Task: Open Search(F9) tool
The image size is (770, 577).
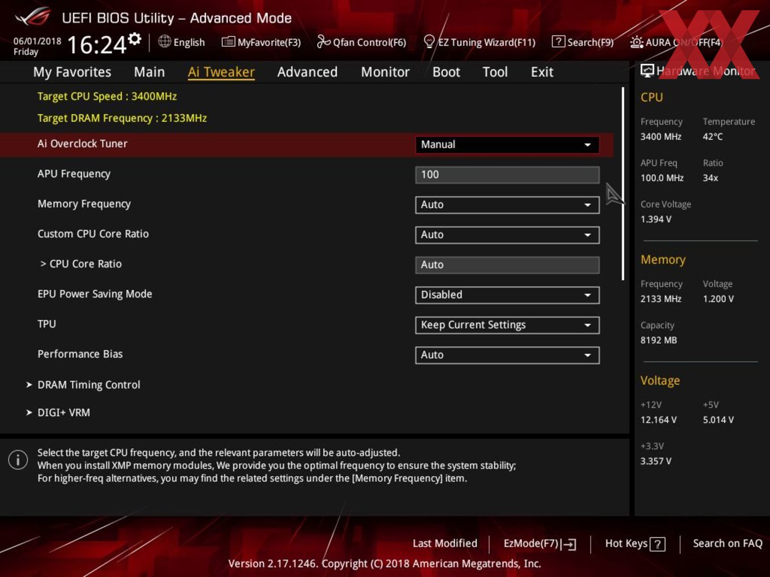Action: click(x=583, y=42)
